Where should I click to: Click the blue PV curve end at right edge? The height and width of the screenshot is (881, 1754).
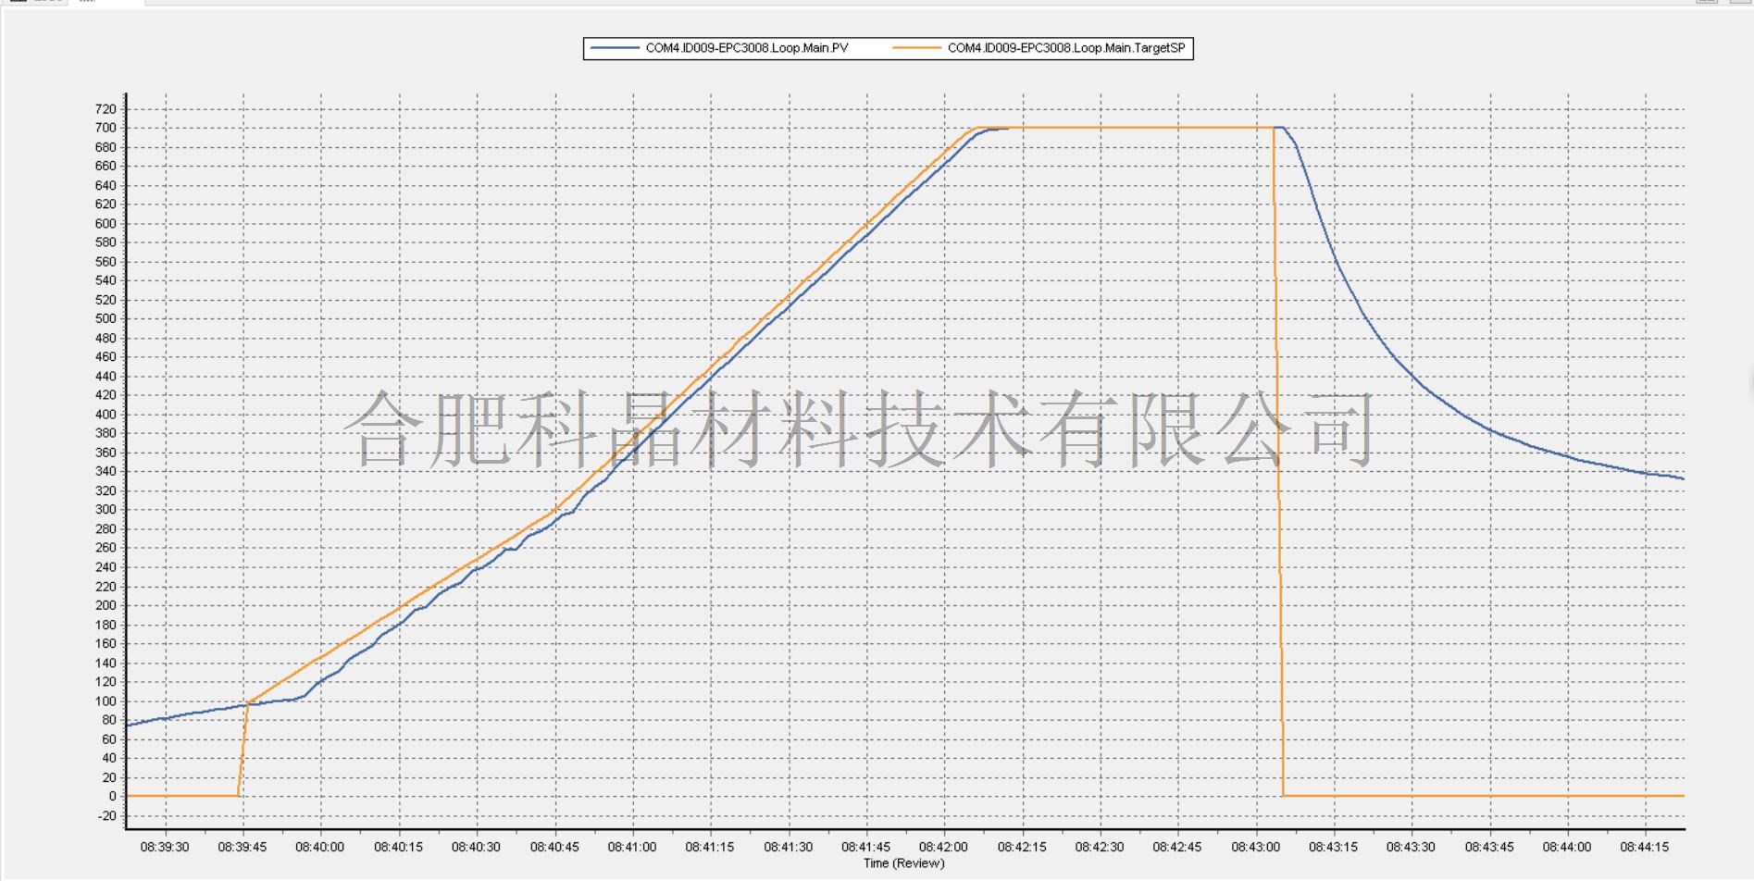[1681, 478]
